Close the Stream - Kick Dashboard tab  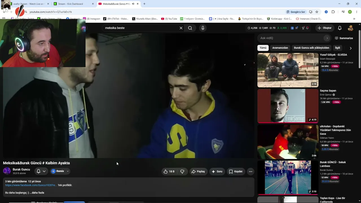pyautogui.click(x=93, y=4)
